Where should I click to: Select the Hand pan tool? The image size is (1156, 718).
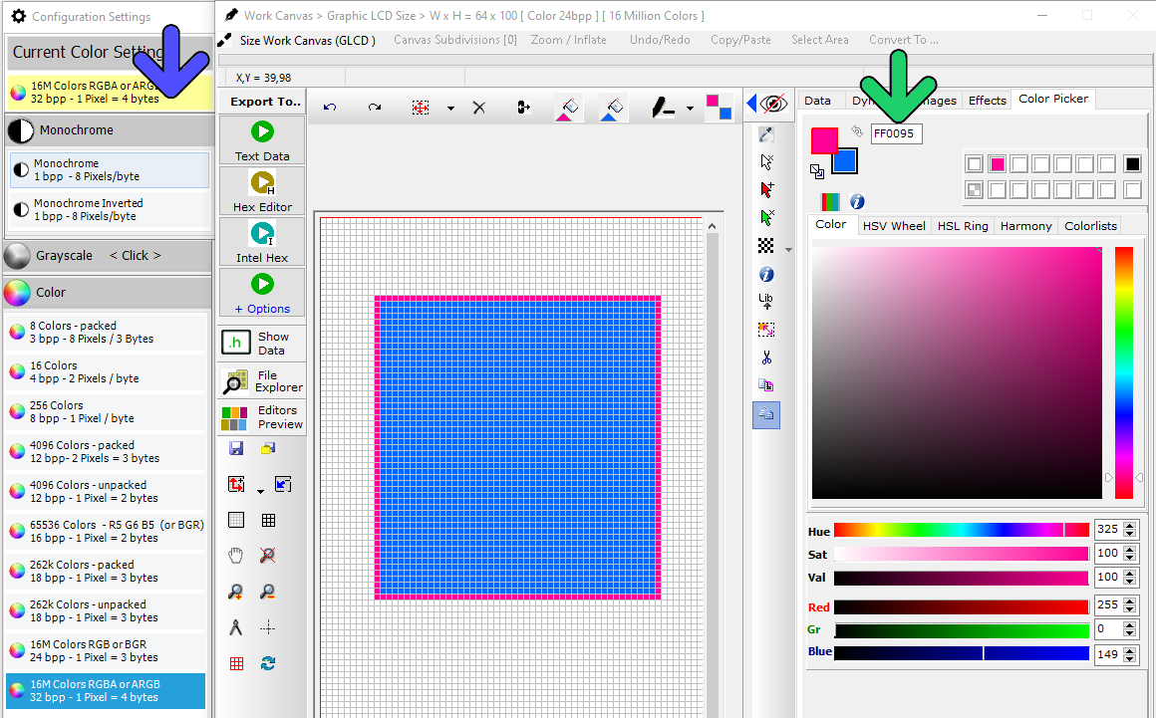[x=235, y=555]
